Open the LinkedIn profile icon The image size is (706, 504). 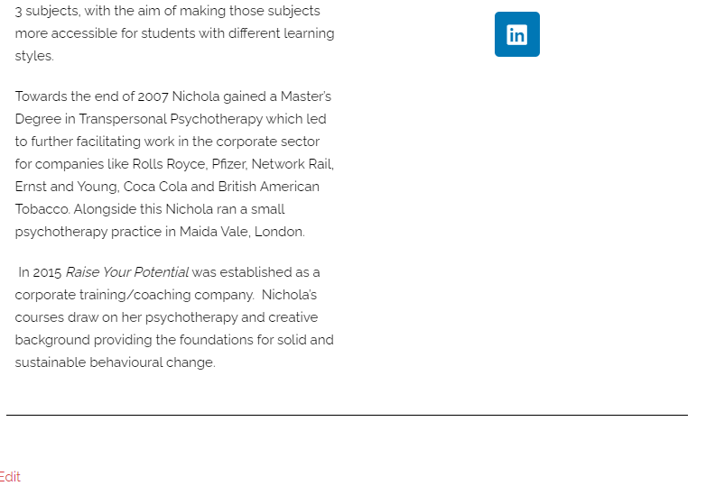click(x=517, y=34)
